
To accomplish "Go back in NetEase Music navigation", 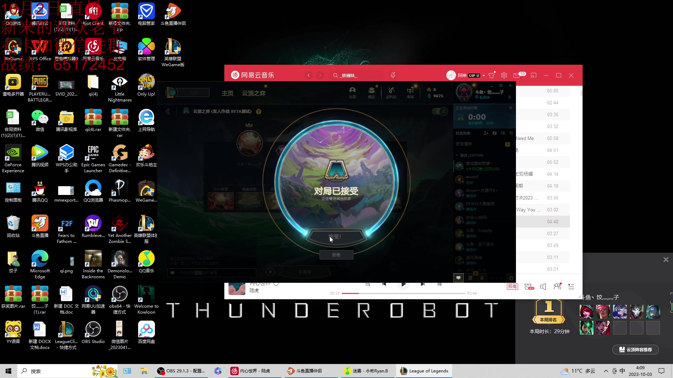I will click(309, 75).
